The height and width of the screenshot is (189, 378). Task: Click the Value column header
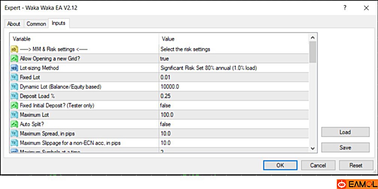click(x=234, y=39)
